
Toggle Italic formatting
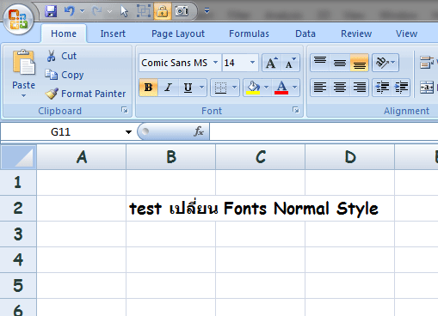coord(168,88)
